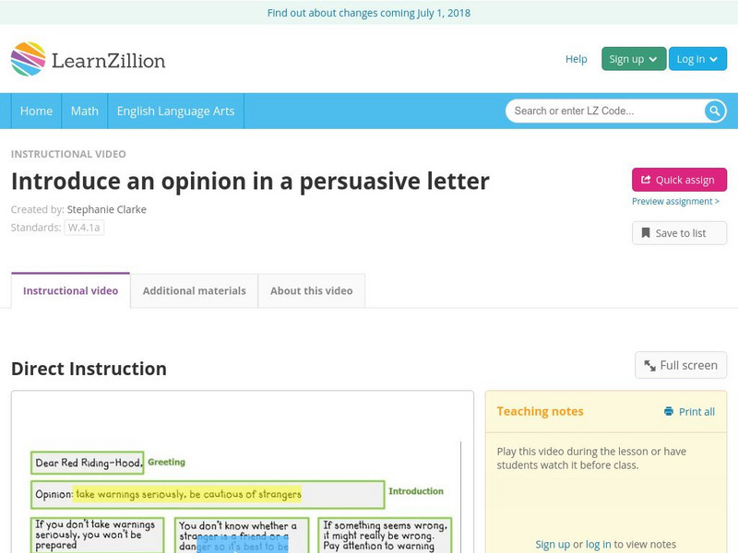Switch to the Additional materials tab

point(194,290)
